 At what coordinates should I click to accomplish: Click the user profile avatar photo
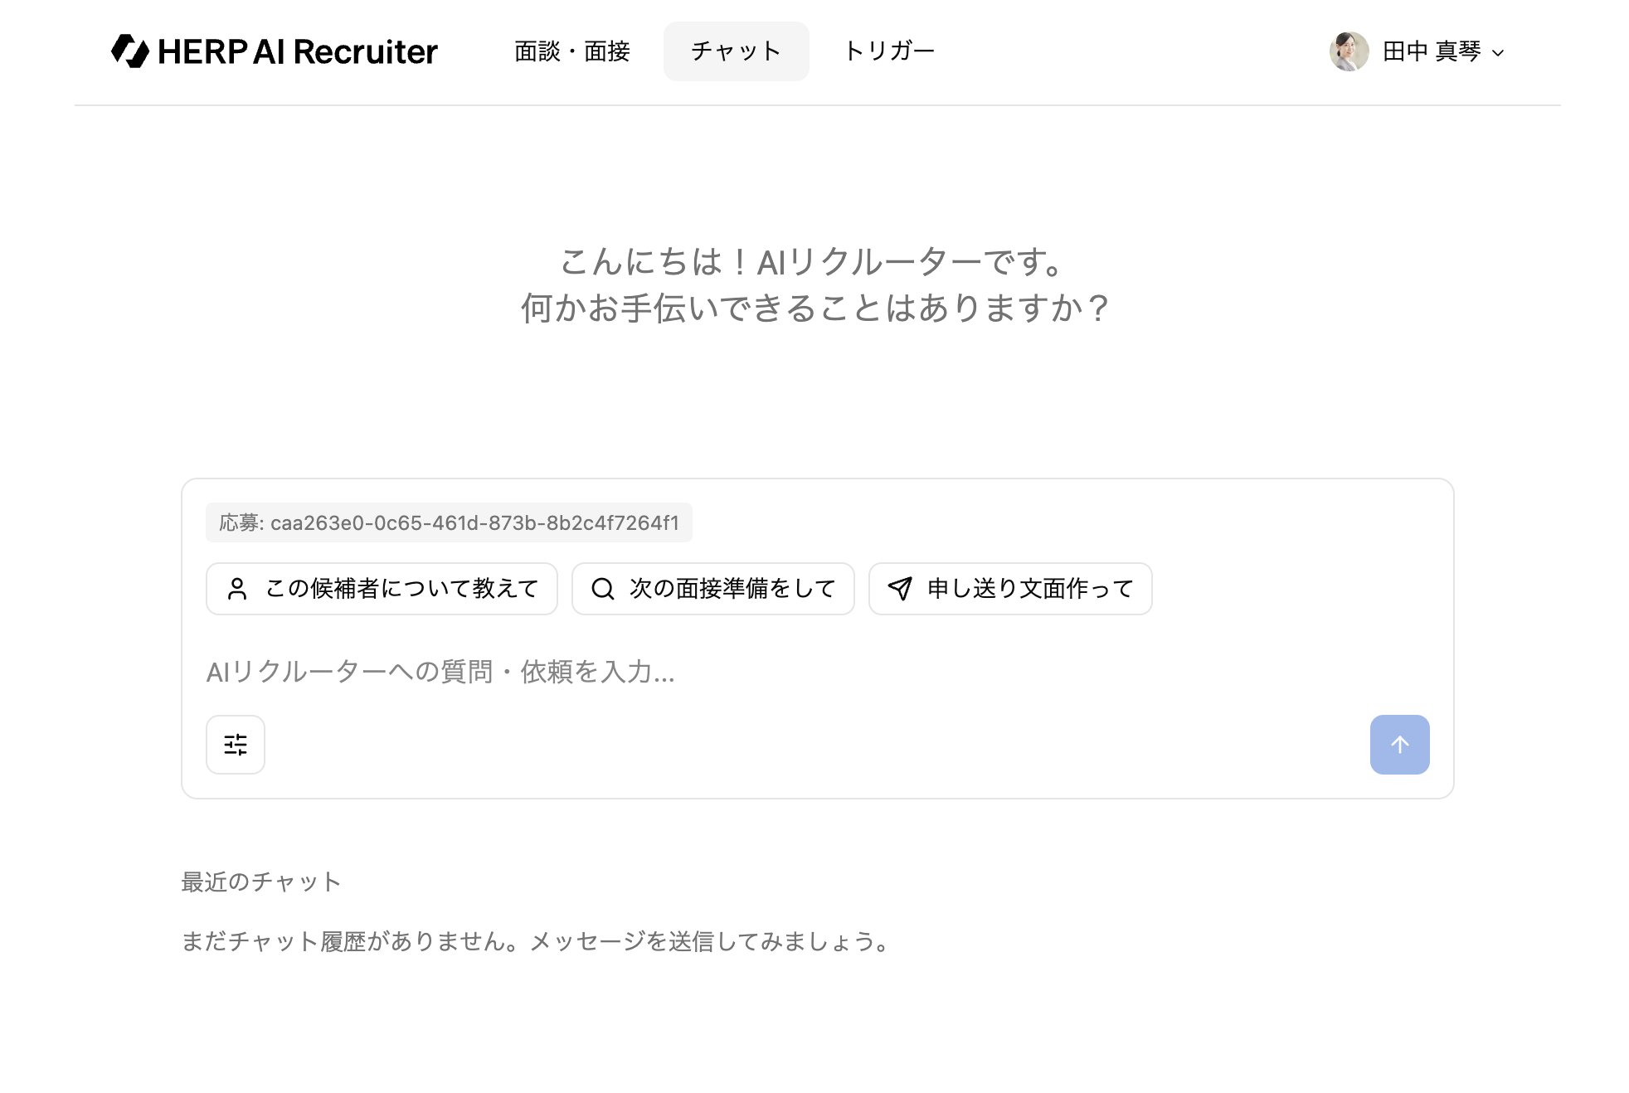click(1349, 51)
